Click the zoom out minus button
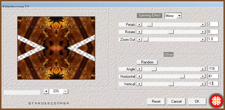Screen dimensions: 225x110 [66, 91]
